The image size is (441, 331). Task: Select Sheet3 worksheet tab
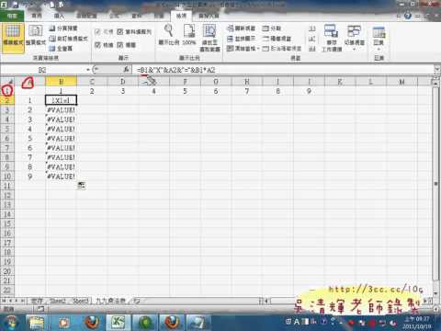(81, 301)
